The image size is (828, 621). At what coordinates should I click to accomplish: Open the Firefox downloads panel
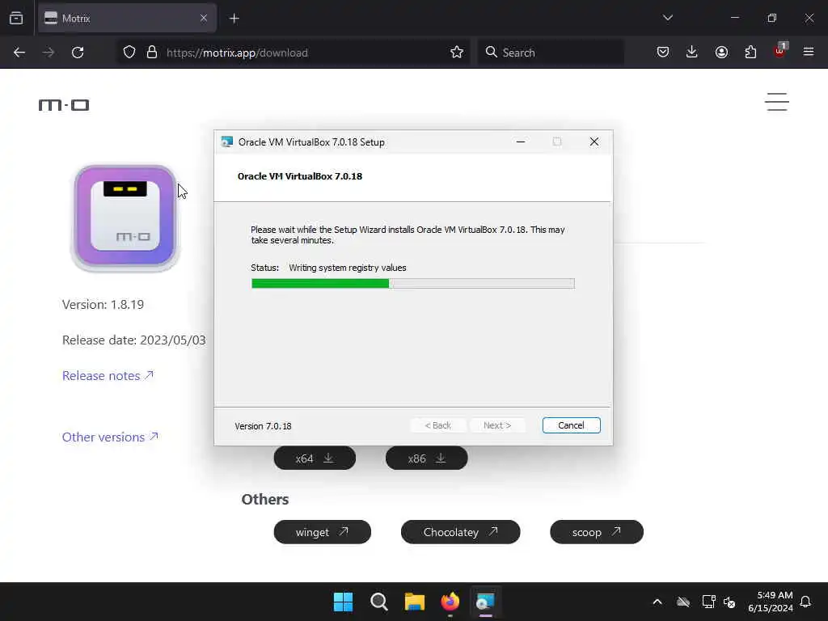(x=692, y=53)
